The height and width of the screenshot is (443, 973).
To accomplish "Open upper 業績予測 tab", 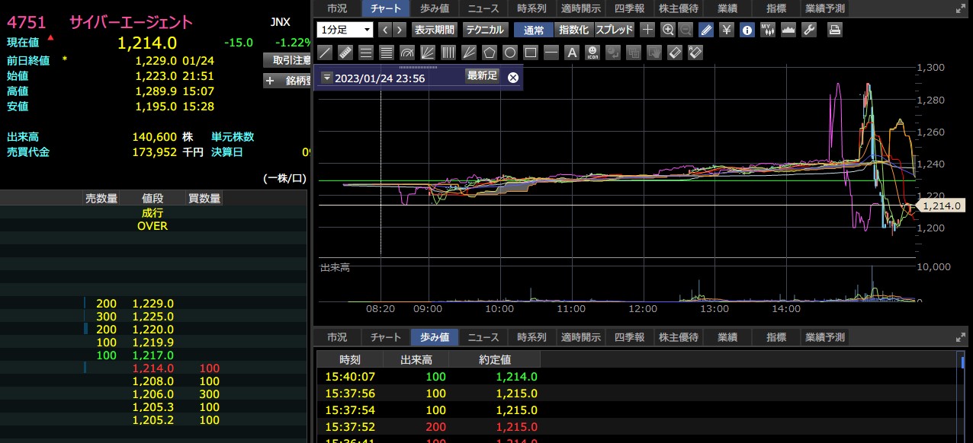I will click(824, 8).
